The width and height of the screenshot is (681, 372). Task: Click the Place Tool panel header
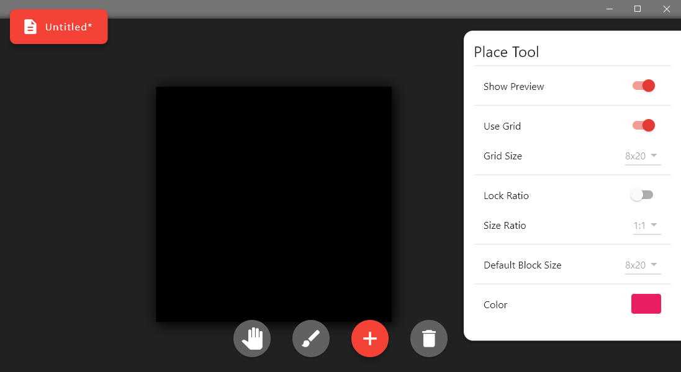pyautogui.click(x=506, y=52)
